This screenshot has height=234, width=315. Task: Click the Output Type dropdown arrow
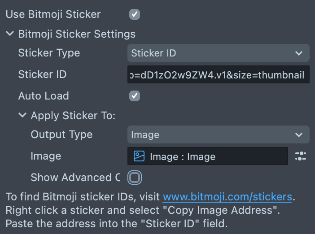[x=299, y=135]
